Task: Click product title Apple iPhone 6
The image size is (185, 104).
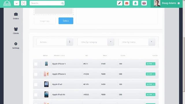Action: [59, 74]
